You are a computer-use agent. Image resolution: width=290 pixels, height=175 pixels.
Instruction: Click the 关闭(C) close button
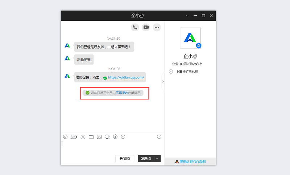tap(125, 159)
